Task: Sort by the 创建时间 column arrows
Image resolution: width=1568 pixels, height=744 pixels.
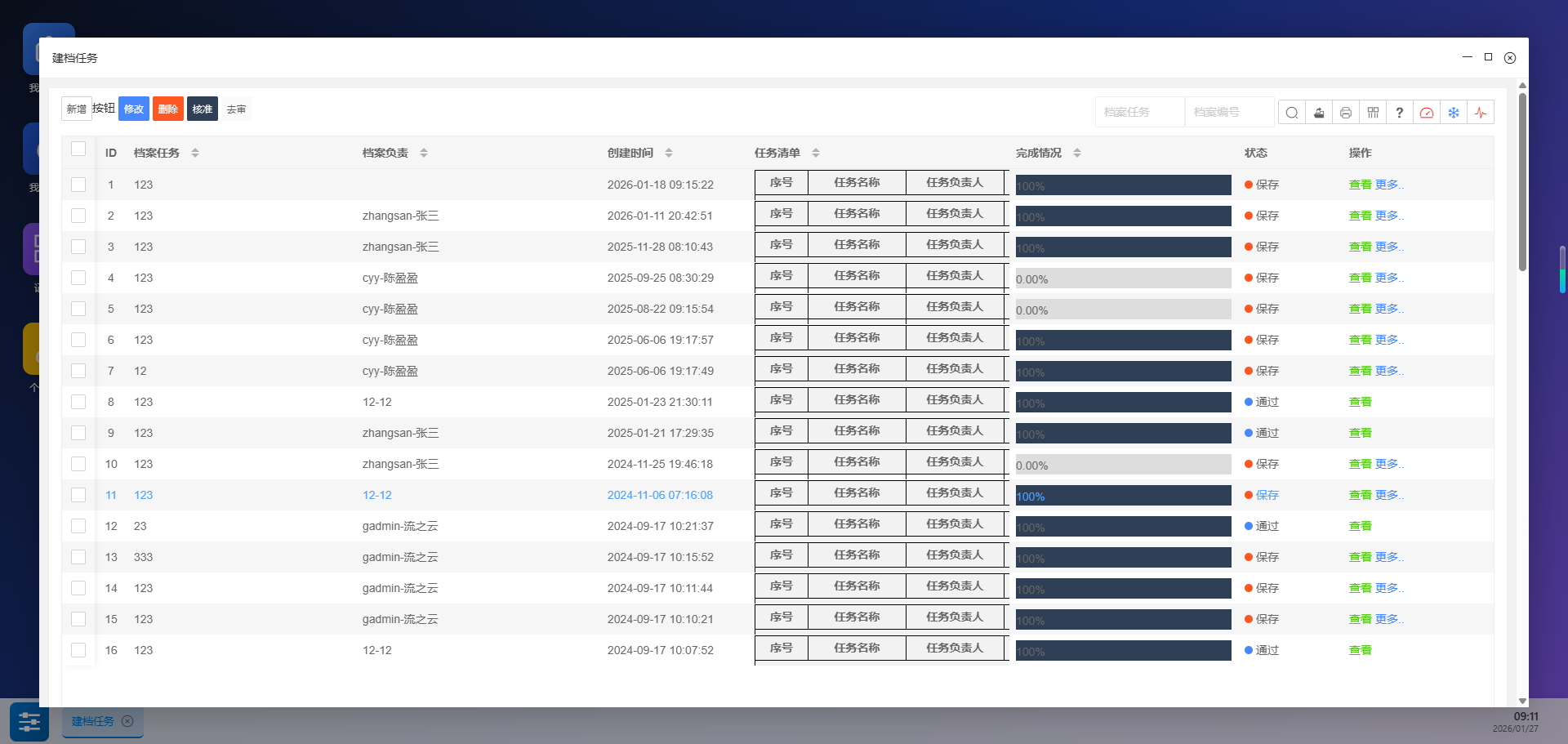Action: pyautogui.click(x=668, y=153)
